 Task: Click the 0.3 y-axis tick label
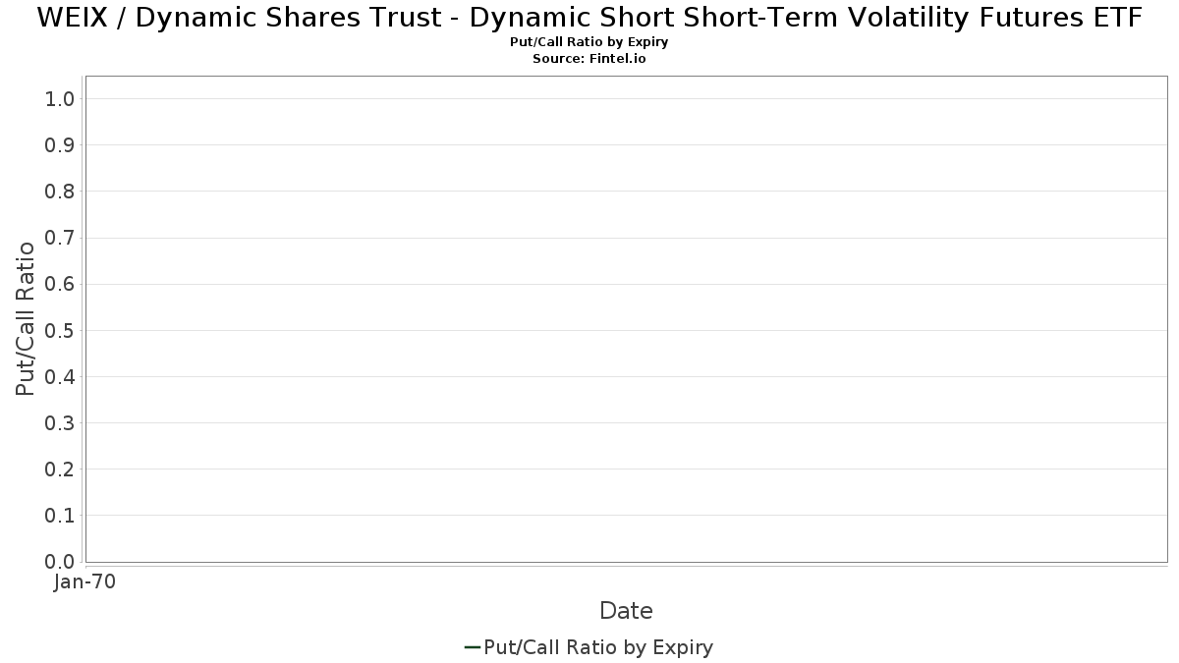(x=60, y=422)
